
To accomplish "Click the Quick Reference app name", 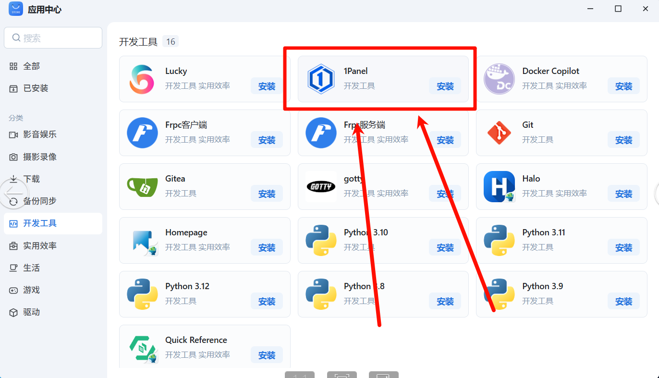I will tap(196, 340).
